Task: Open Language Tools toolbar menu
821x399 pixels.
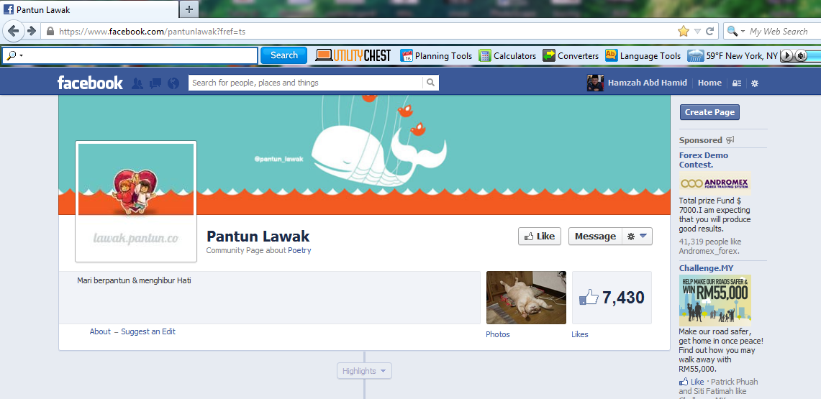Action: pyautogui.click(x=643, y=55)
